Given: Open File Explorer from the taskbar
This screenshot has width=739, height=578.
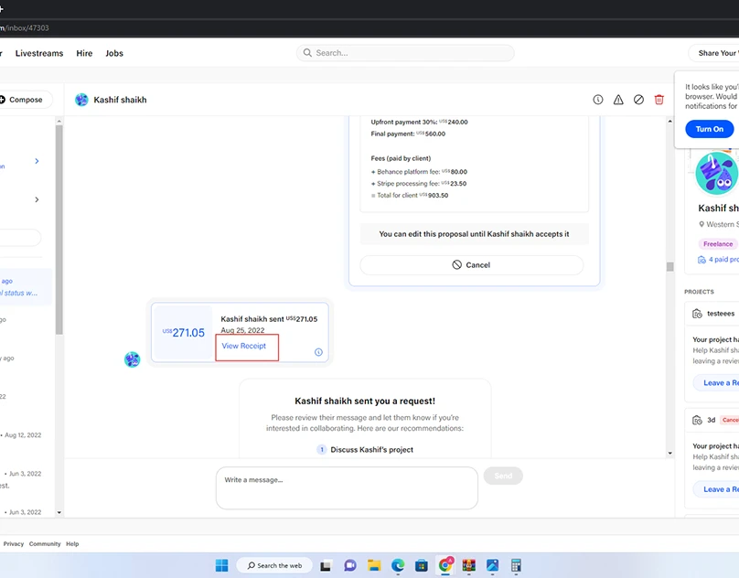Looking at the screenshot, I should [374, 565].
